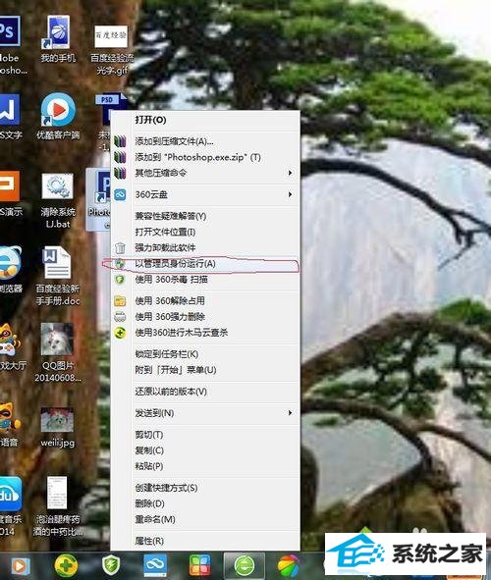Open the 优酷客户端 desktop icon
Viewport: 491px width, 580px height.
coord(58,117)
